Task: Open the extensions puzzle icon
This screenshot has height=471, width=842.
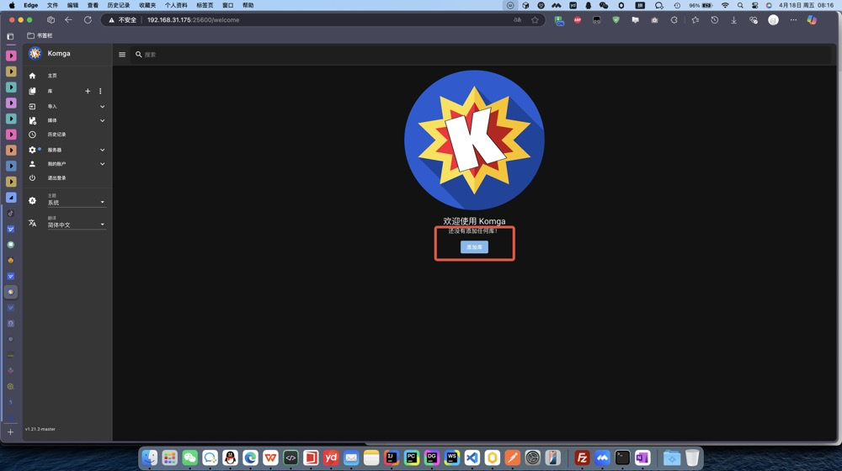Action: tap(674, 20)
